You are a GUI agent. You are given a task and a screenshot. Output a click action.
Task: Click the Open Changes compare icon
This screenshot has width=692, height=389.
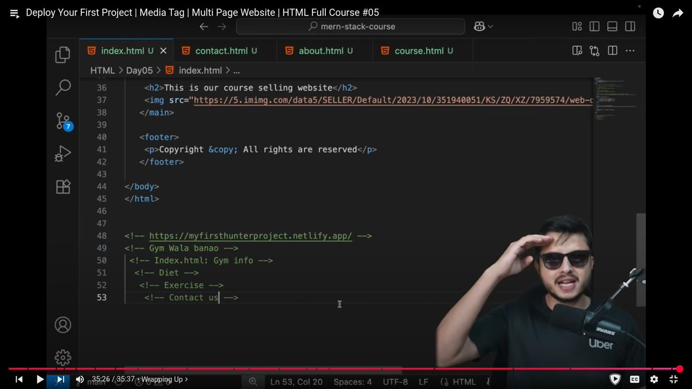595,51
